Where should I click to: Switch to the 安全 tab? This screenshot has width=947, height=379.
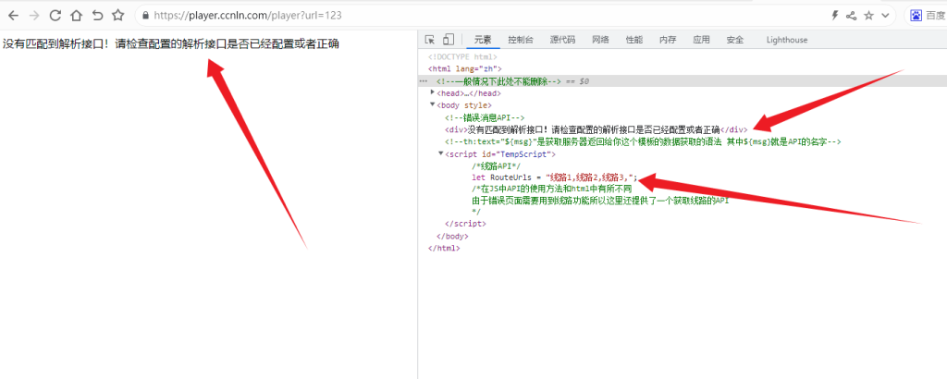[735, 40]
